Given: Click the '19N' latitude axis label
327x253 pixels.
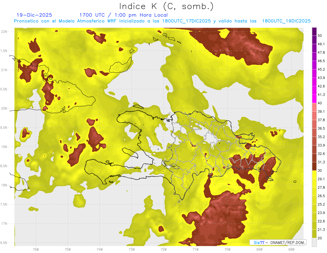Looking at the screenshot, I should click(5, 147).
